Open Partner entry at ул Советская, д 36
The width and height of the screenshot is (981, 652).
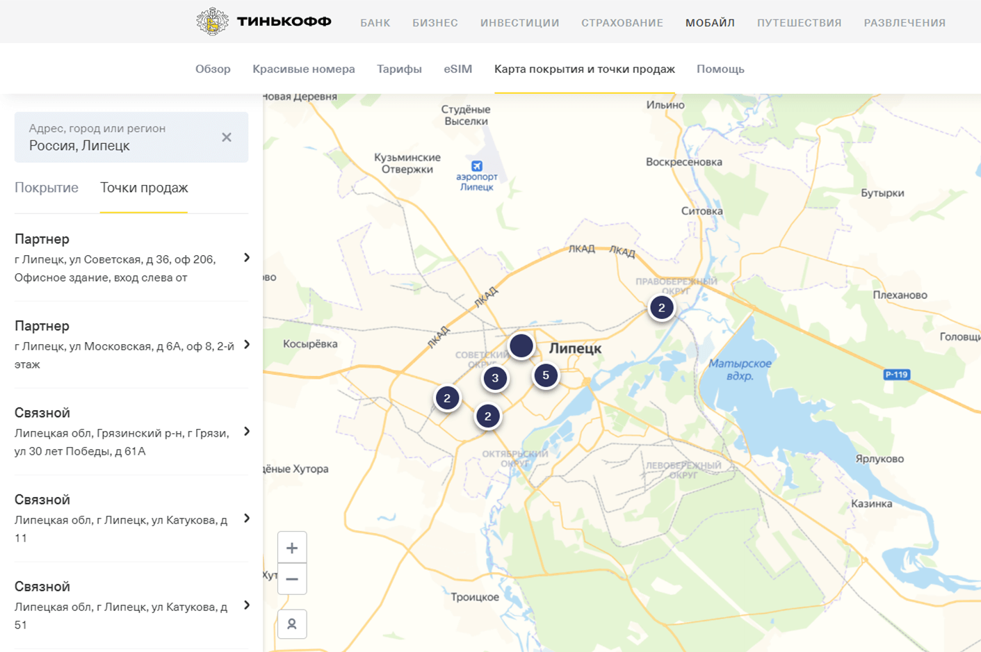pos(131,258)
